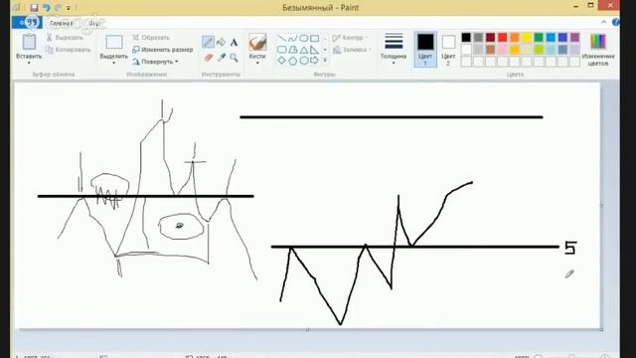Choose the Hexagon shape
Image resolution: width=636 pixels, height=358 pixels.
pyautogui.click(x=304, y=61)
